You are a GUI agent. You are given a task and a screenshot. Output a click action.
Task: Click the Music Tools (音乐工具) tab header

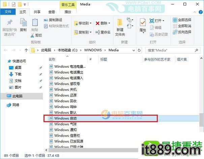(x=68, y=5)
